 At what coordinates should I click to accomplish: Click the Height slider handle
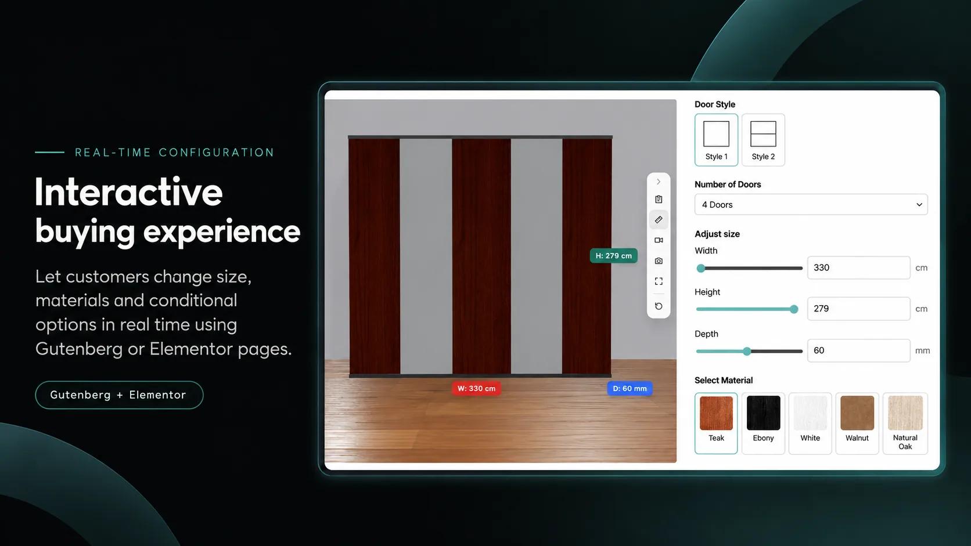[794, 309]
